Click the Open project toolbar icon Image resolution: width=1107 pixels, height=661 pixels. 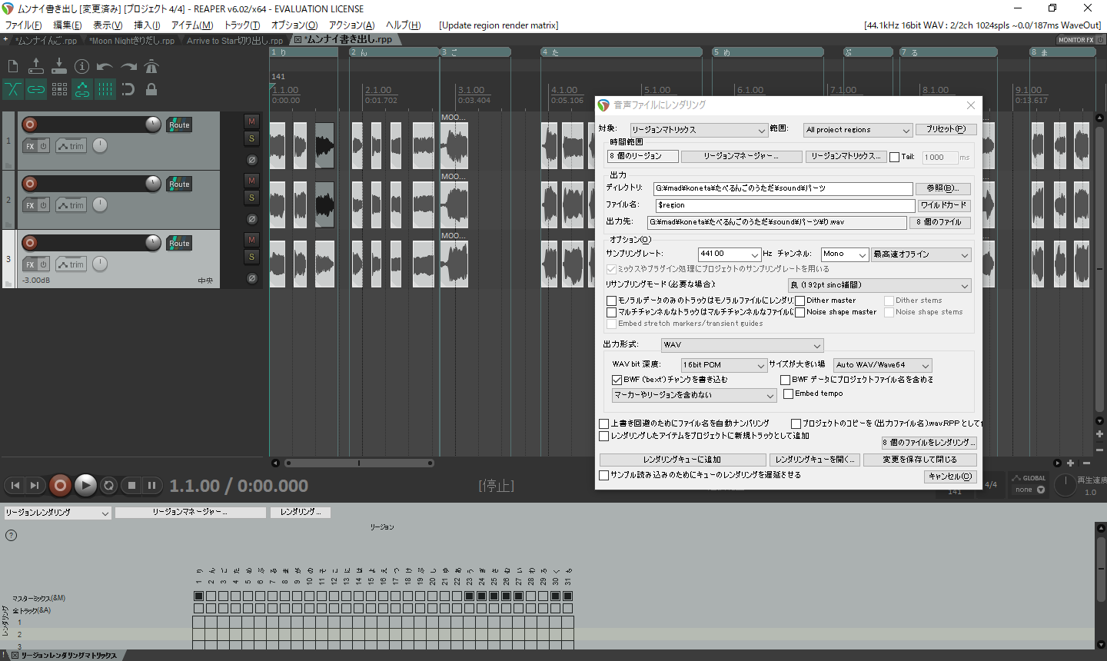[36, 67]
